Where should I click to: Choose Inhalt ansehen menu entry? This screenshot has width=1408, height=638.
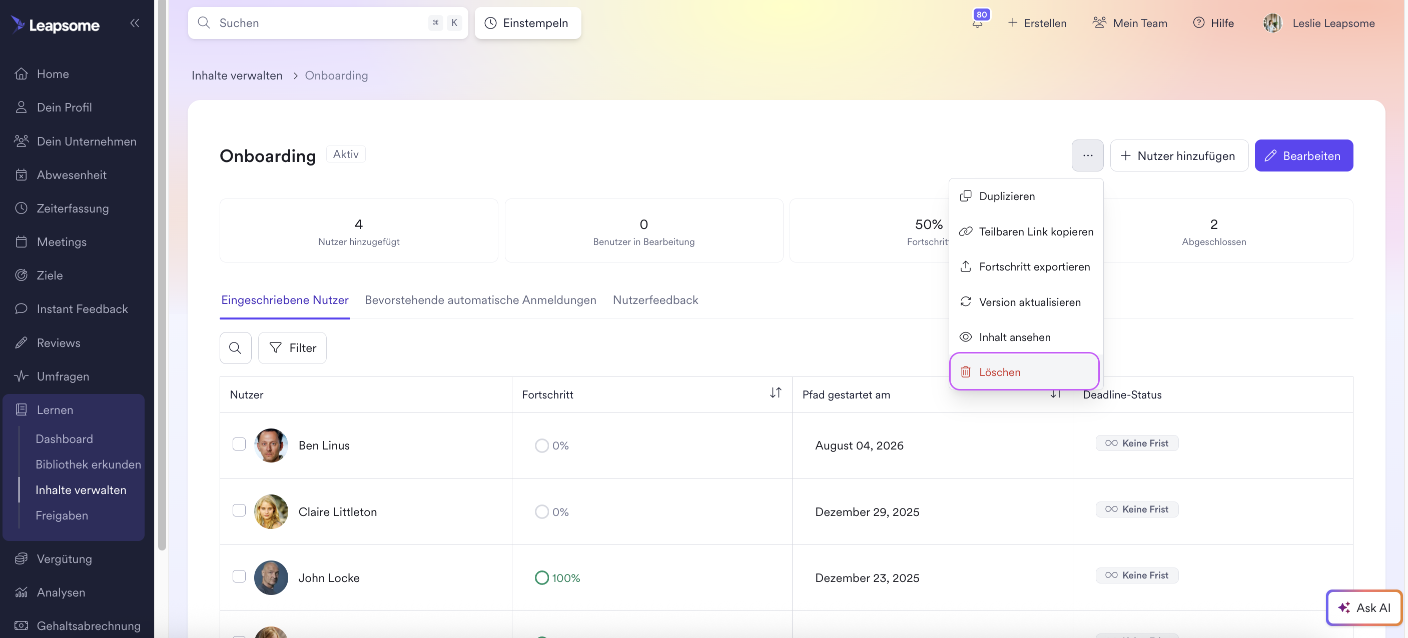[x=1025, y=337]
